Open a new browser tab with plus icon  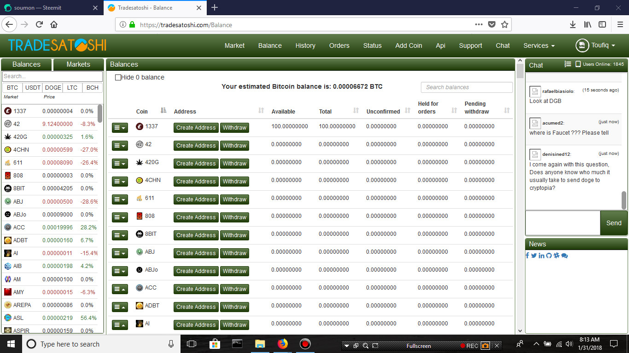(215, 7)
